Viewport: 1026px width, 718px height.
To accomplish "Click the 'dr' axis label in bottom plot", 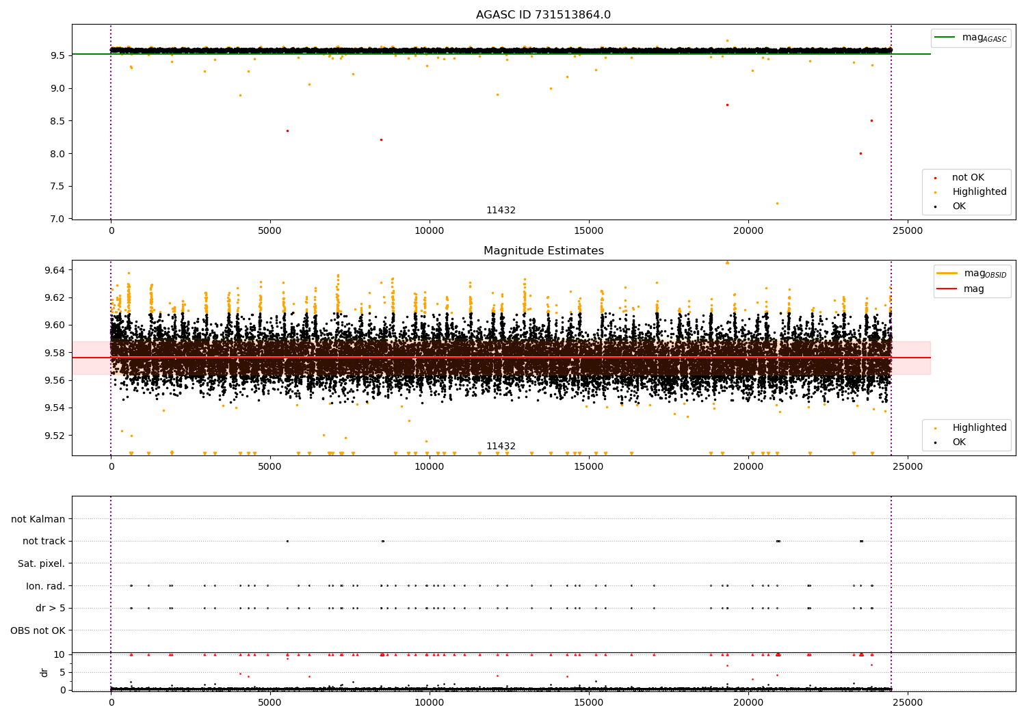I will click(44, 672).
